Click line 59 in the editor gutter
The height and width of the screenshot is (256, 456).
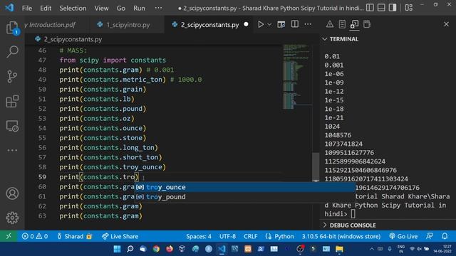click(42, 177)
